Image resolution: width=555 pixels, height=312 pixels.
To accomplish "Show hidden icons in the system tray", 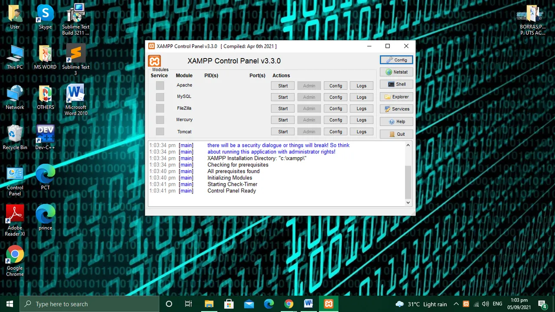I will (x=456, y=304).
